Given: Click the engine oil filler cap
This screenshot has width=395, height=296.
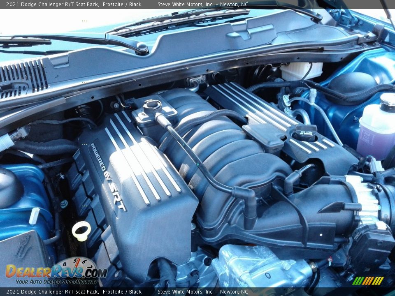Looking at the screenshot, I should [306, 133].
